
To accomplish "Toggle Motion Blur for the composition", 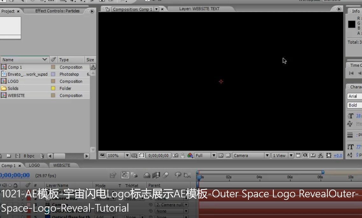I will [166, 175].
